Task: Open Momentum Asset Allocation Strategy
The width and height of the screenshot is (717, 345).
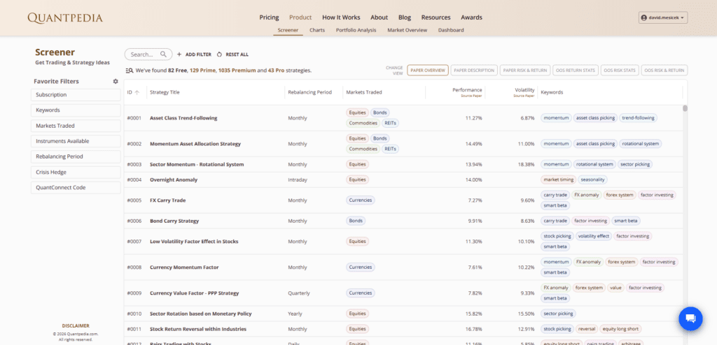Action: click(195, 144)
